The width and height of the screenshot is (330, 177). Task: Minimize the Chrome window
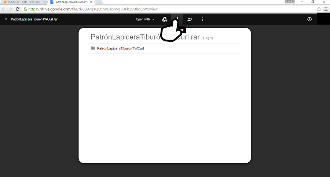pos(302,2)
